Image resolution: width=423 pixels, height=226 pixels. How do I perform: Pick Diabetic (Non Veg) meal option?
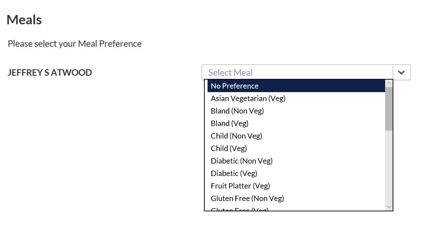point(242,161)
